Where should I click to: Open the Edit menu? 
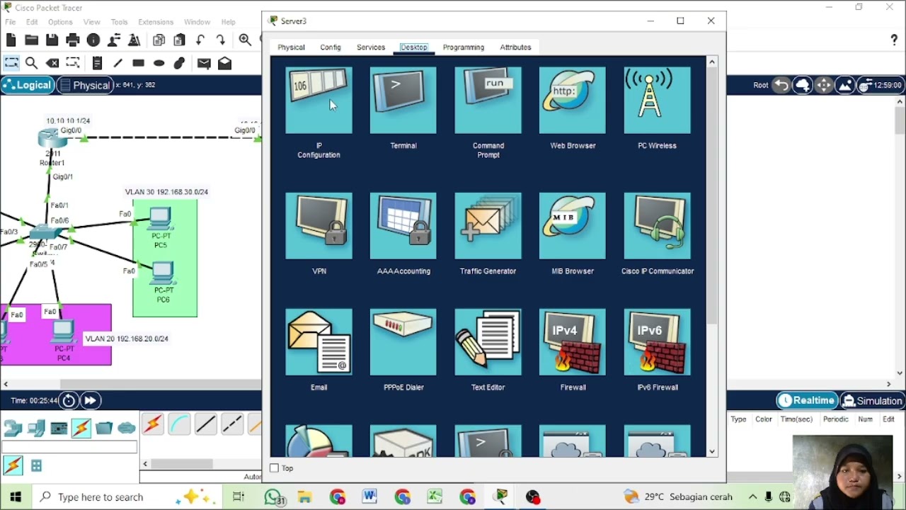tap(32, 22)
